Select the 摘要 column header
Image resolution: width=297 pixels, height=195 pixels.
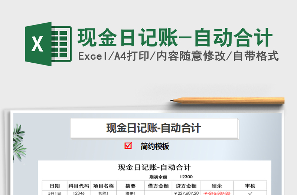tap(130, 186)
